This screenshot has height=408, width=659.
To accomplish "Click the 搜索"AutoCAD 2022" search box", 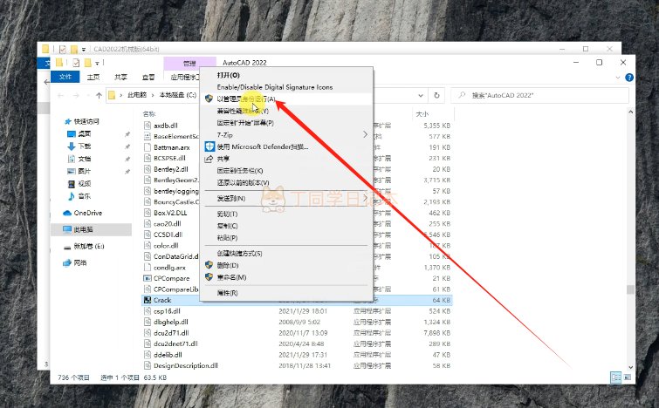I will (540, 95).
